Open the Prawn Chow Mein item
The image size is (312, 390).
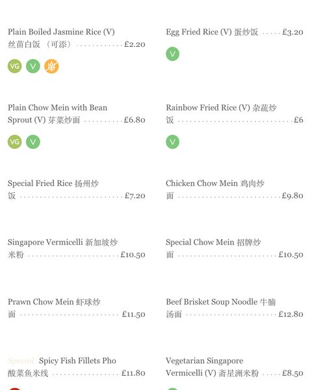click(x=77, y=308)
